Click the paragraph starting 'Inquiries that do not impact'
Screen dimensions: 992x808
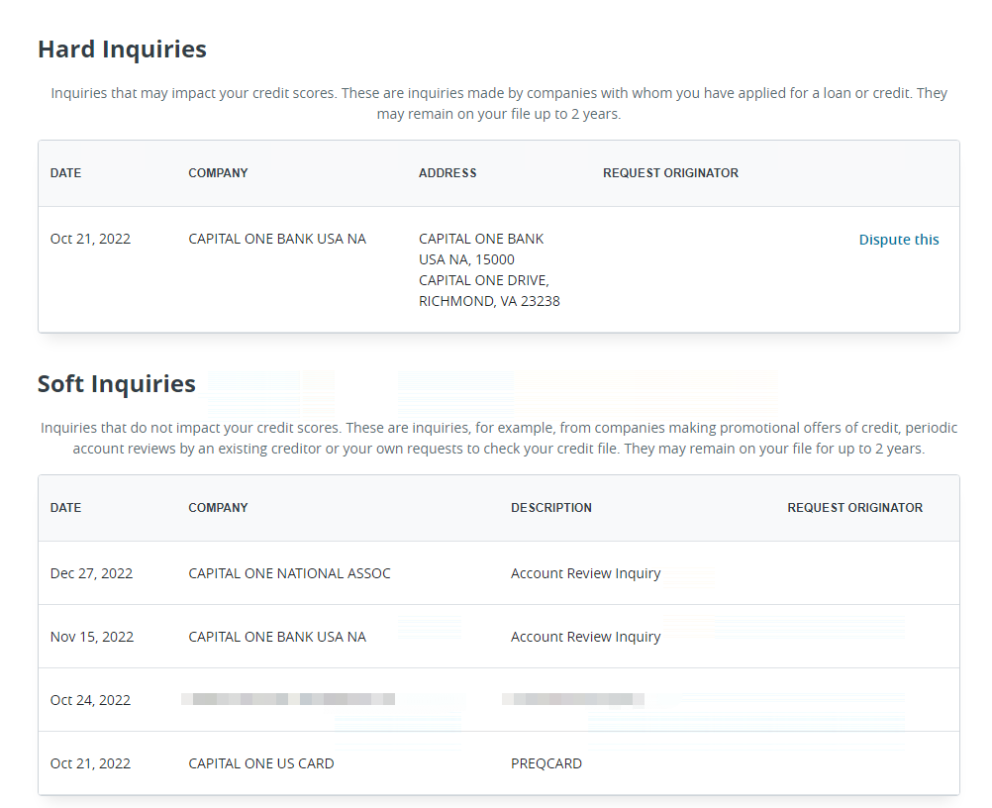[499, 439]
